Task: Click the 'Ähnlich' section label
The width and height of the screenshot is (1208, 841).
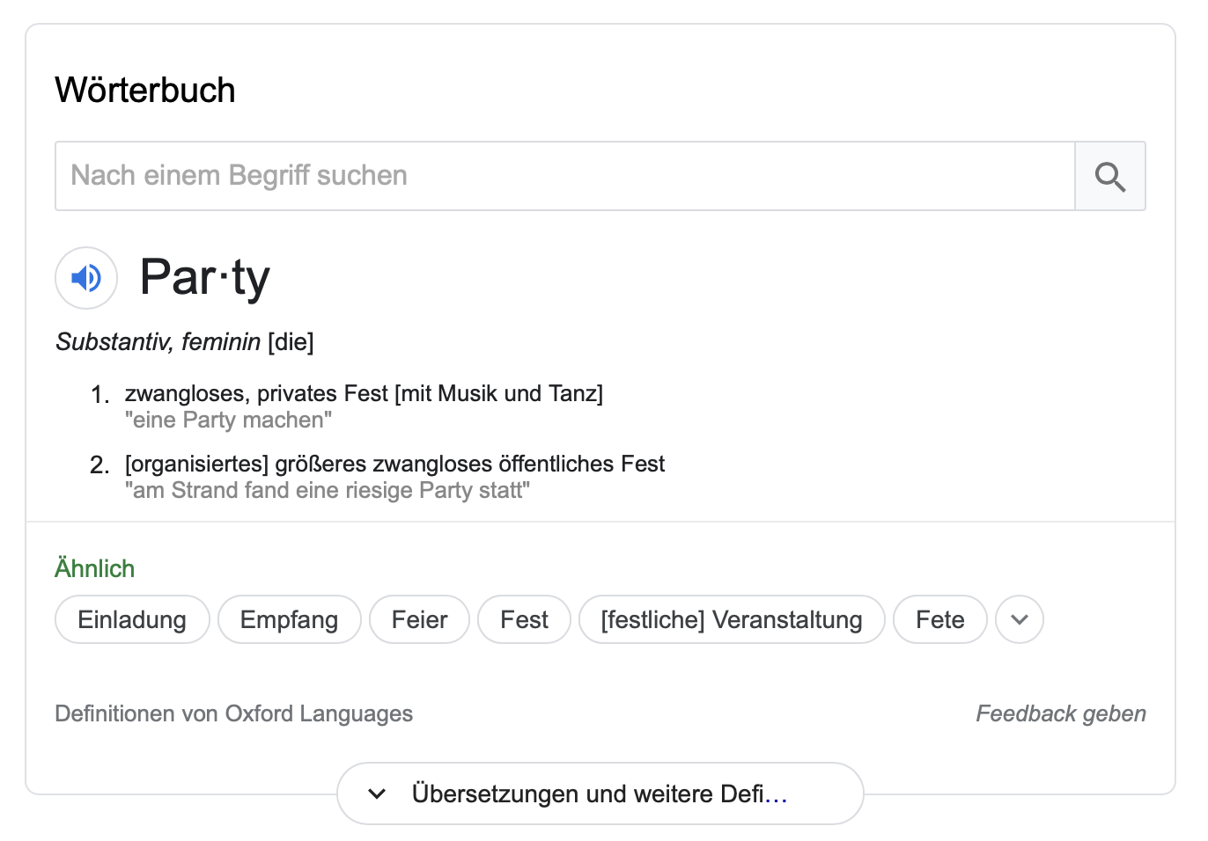Action: (95, 567)
